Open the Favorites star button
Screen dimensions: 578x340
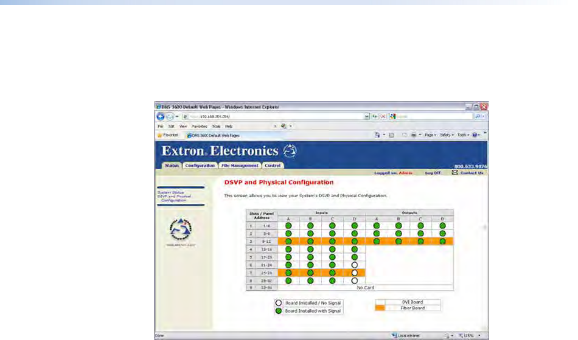point(168,135)
